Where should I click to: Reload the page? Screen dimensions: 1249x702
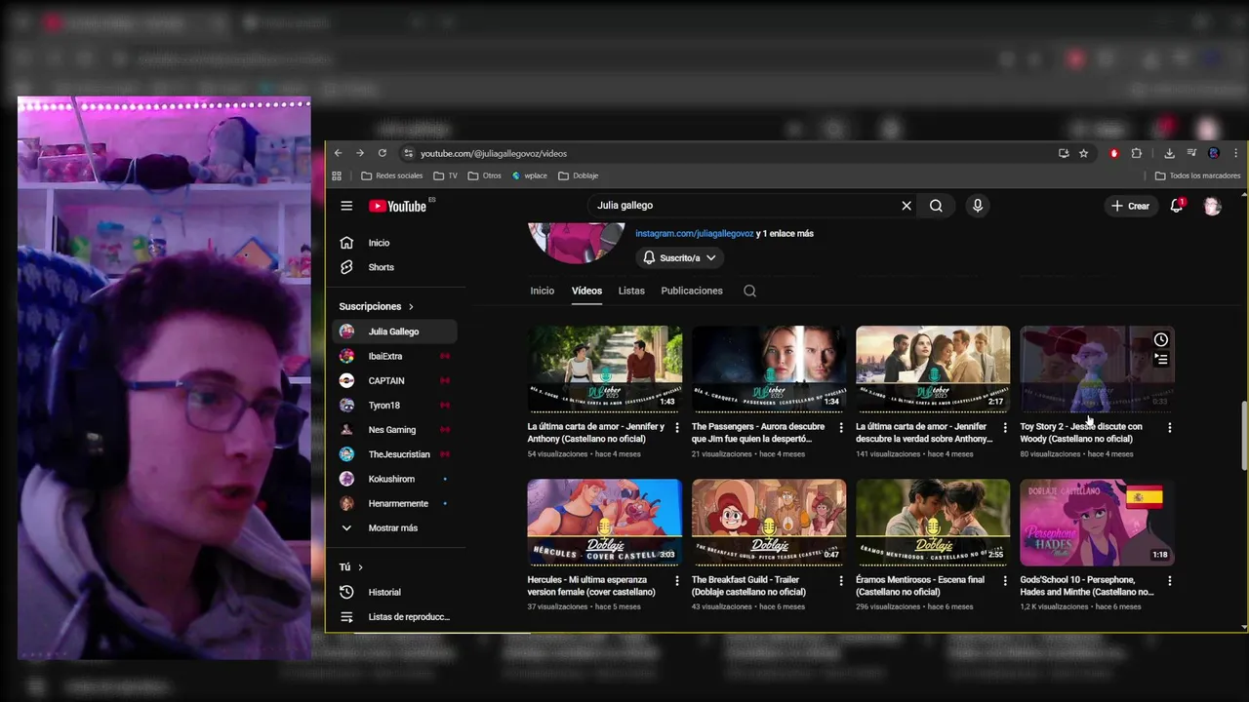point(382,153)
